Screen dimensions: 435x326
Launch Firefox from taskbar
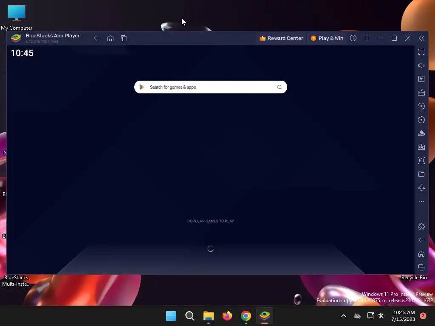point(227,316)
